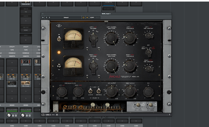This screenshot has width=209, height=127.
Task: Click the Right-Vert D.C. Thres. screw
Action: coord(151,105)
